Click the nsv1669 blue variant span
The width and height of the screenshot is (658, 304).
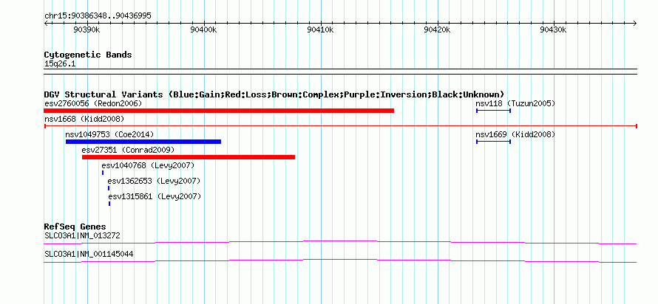click(x=494, y=142)
